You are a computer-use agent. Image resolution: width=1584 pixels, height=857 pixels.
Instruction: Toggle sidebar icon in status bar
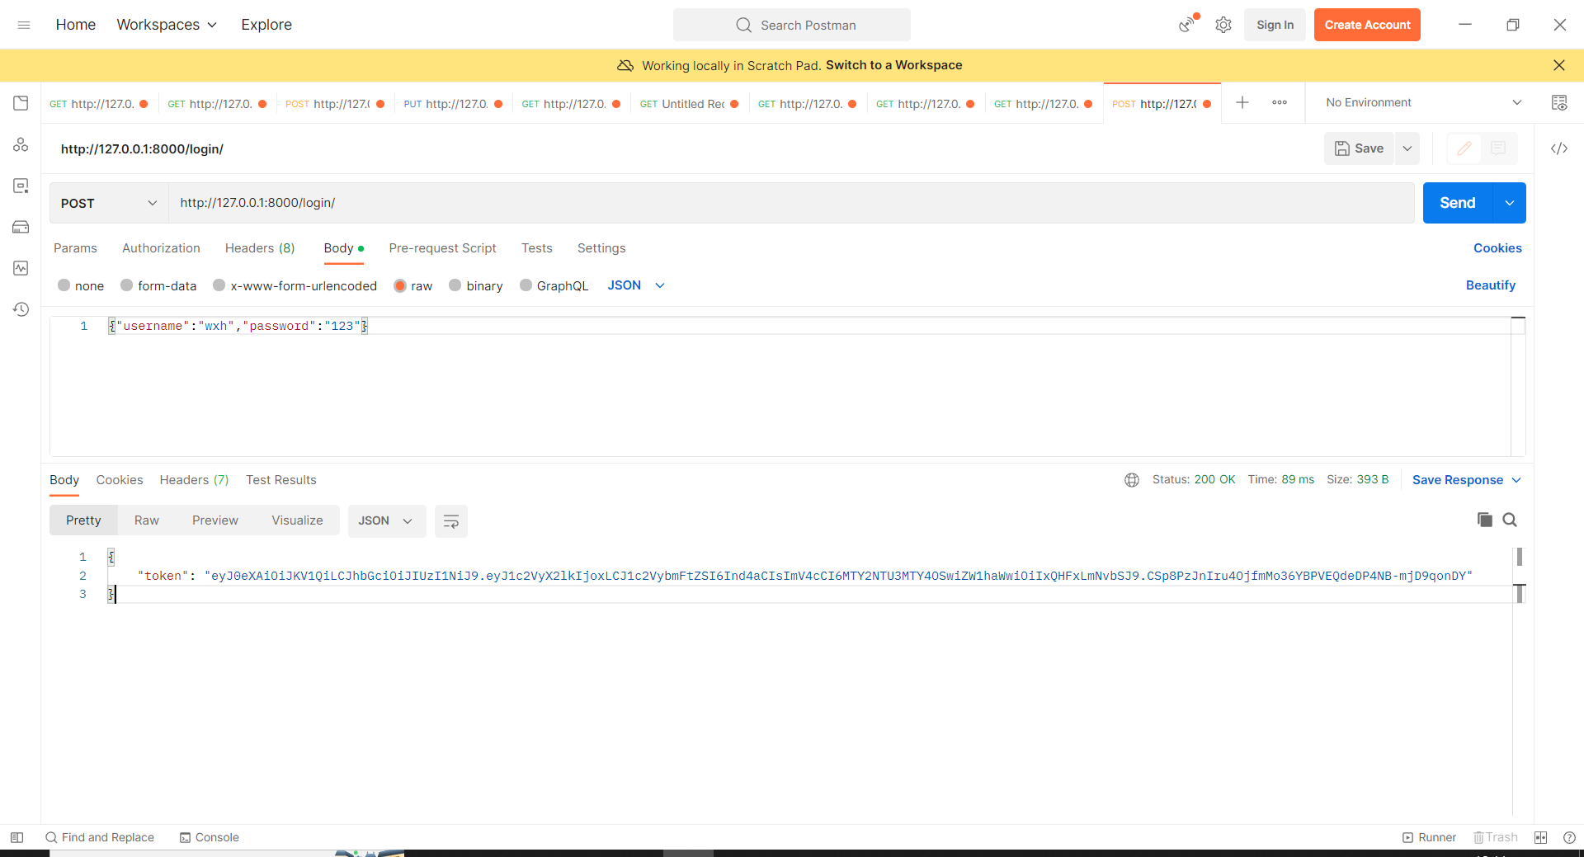tap(16, 837)
